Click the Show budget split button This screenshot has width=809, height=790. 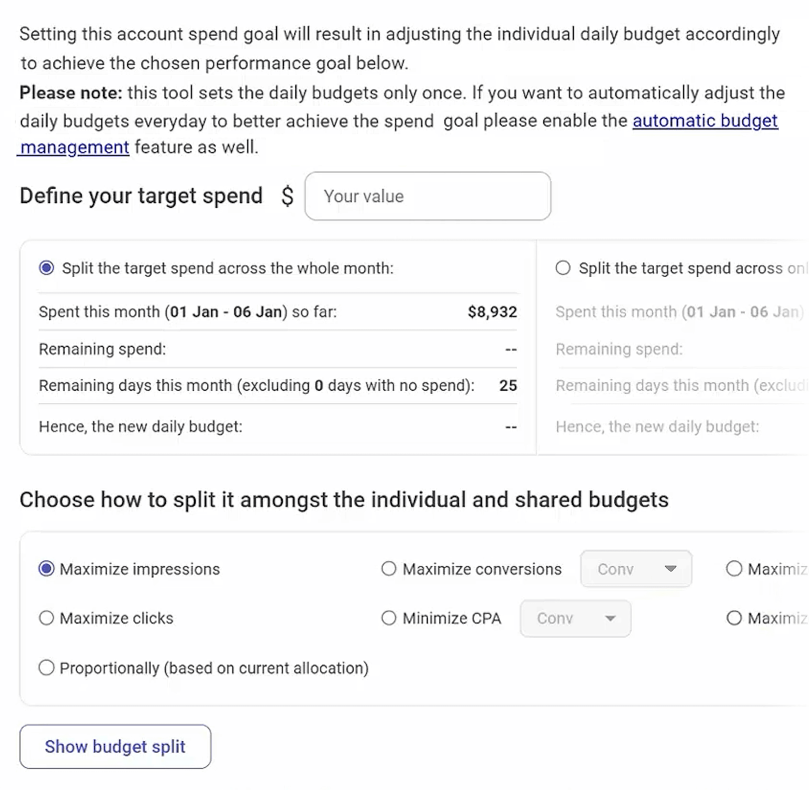[x=115, y=746]
